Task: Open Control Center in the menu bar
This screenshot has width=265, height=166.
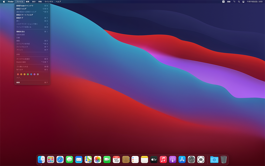Action: pos(243,2)
